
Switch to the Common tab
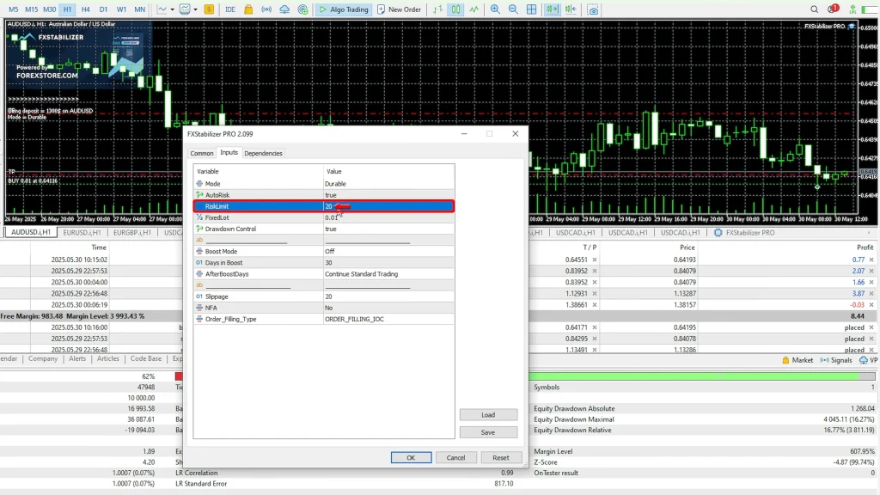(x=202, y=153)
